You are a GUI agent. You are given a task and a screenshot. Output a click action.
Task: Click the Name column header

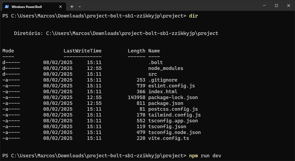click(x=154, y=51)
